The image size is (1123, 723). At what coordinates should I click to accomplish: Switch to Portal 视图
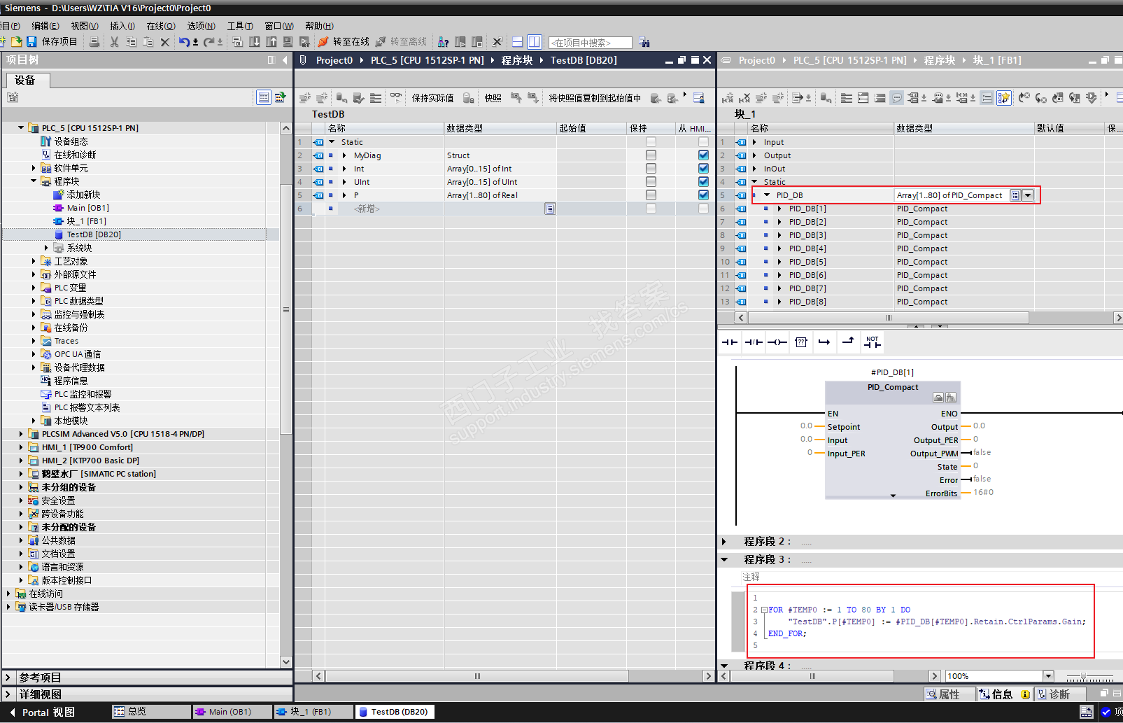42,713
